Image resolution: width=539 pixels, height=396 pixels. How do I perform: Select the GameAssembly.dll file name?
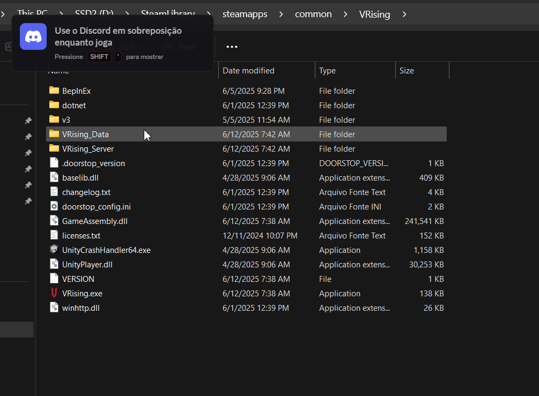[94, 221]
